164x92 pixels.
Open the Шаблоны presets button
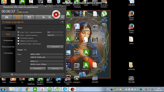tap(55, 68)
